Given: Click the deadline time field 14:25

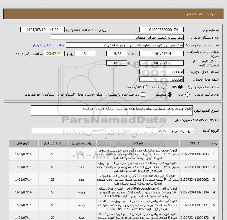Looking at the screenshot, I should pos(117,53).
